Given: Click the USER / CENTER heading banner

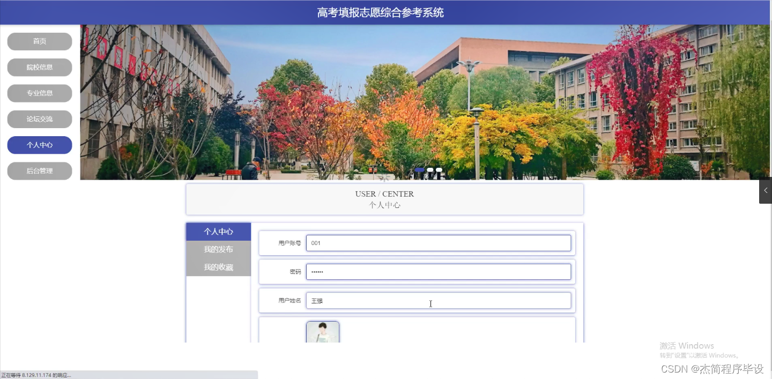Looking at the screenshot, I should [x=384, y=199].
